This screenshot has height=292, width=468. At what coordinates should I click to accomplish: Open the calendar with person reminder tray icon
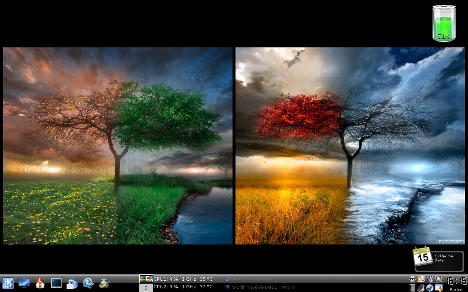pyautogui.click(x=439, y=288)
